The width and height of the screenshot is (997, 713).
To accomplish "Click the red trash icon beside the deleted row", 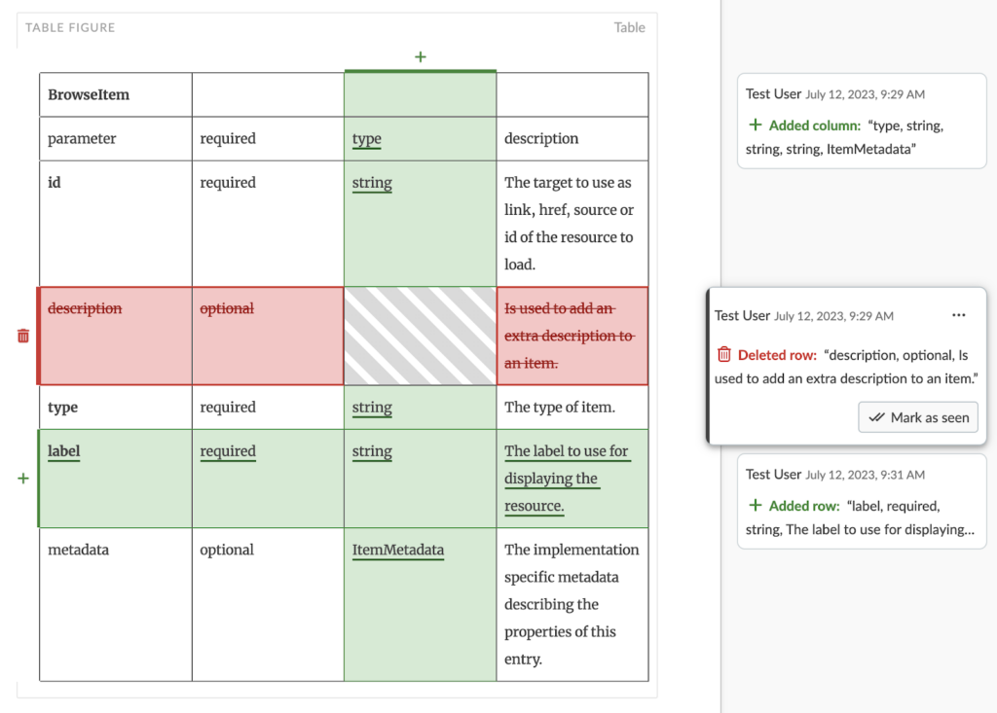I will (23, 336).
